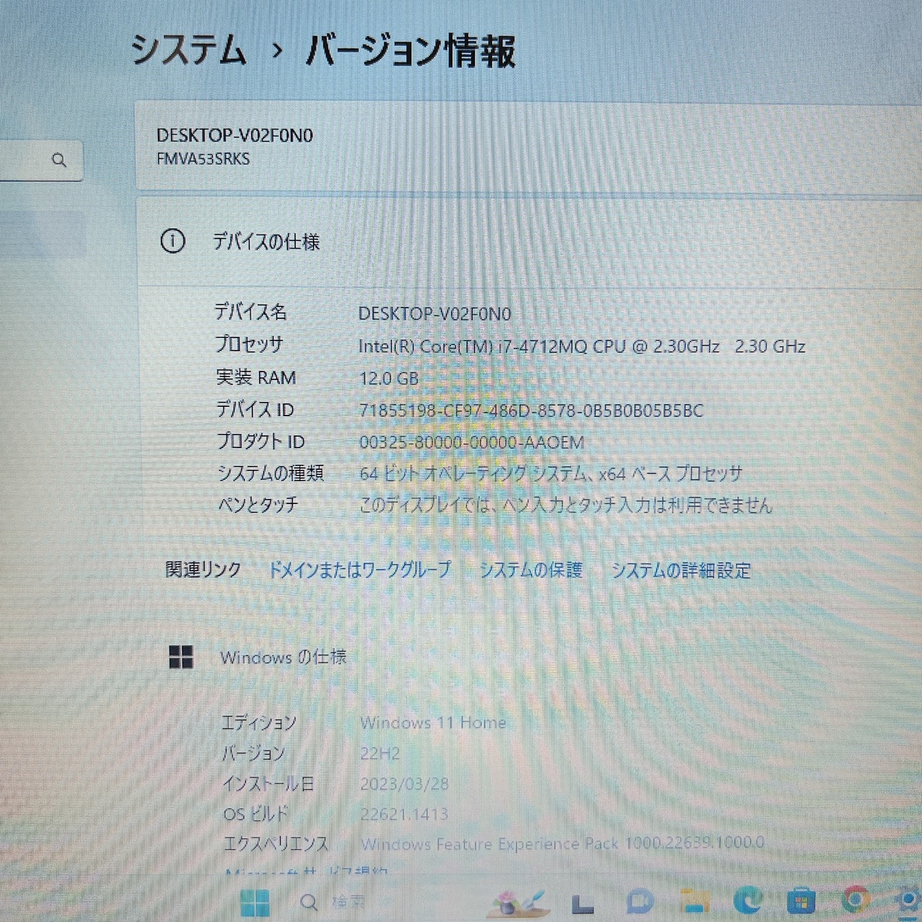This screenshot has height=922, width=922.
Task: Select the Windows Feature Experience Pack value
Action: click(563, 843)
